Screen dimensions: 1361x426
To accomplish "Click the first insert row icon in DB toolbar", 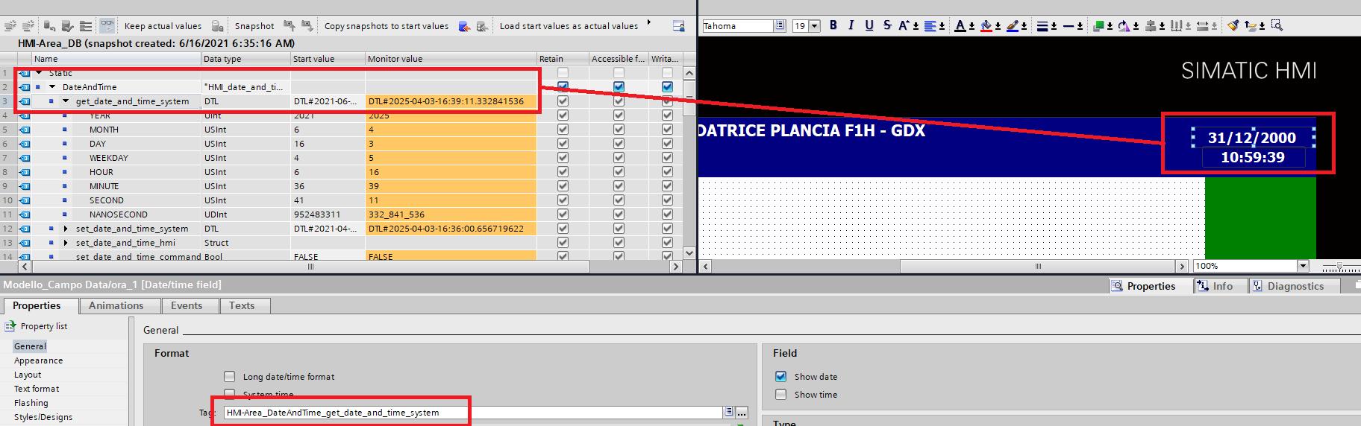I will coord(10,26).
